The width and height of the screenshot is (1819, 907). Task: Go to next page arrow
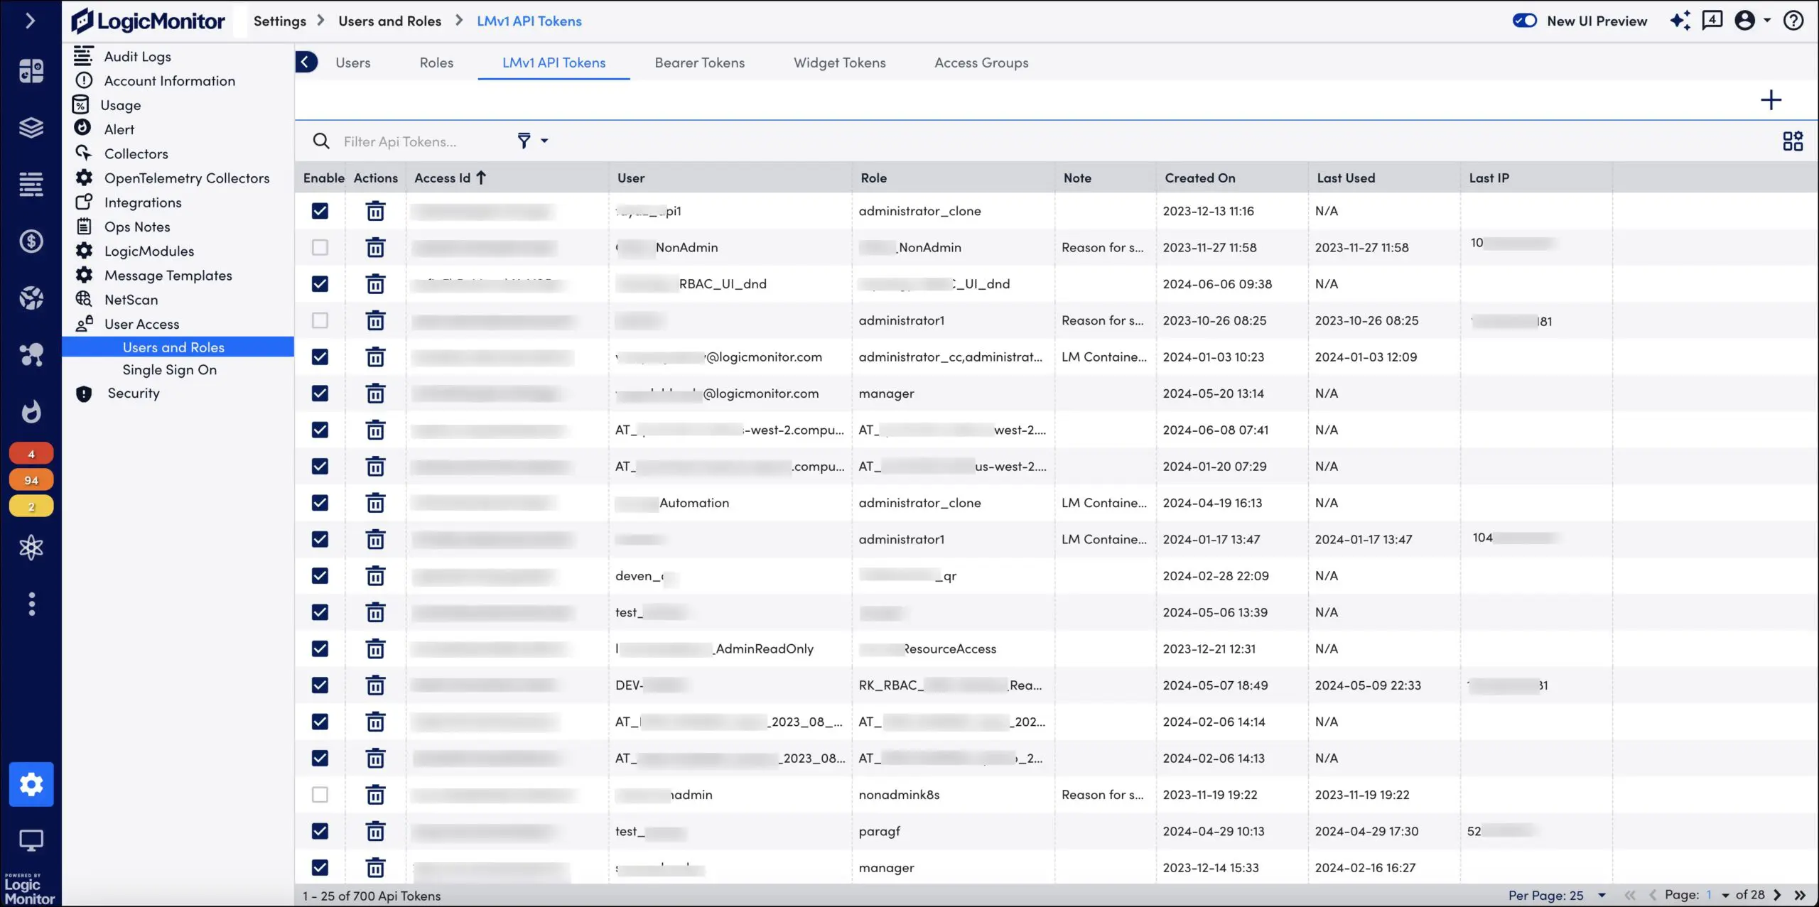tap(1778, 896)
